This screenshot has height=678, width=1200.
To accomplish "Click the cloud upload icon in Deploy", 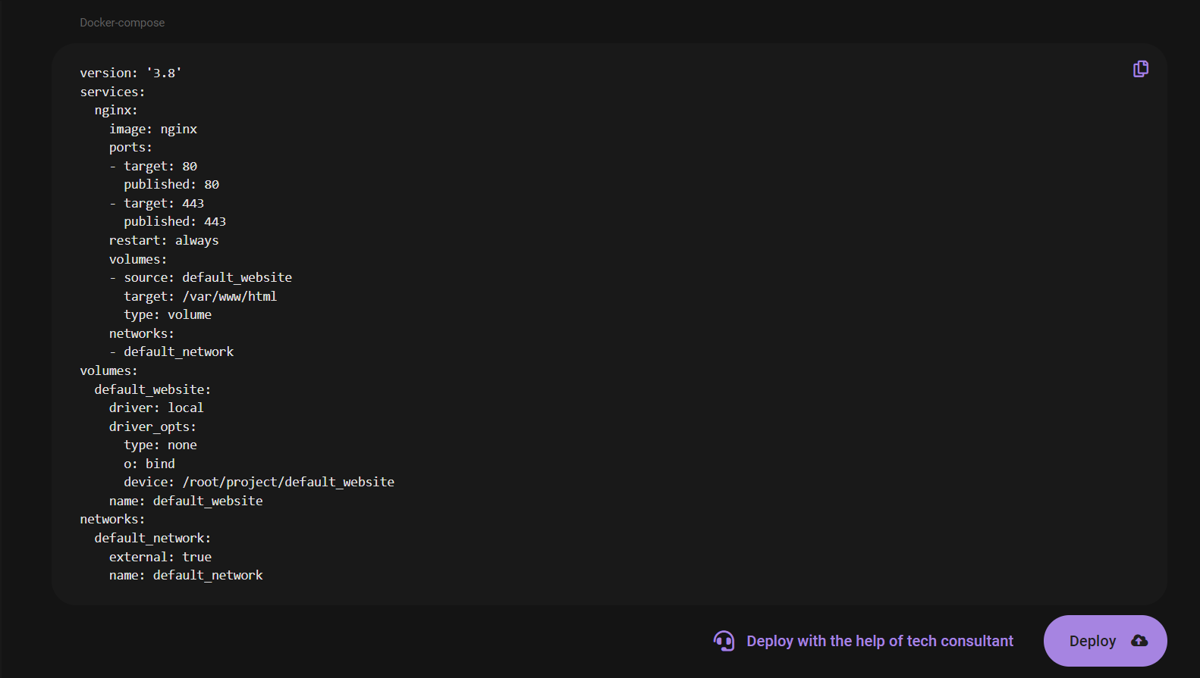I will pyautogui.click(x=1139, y=641).
